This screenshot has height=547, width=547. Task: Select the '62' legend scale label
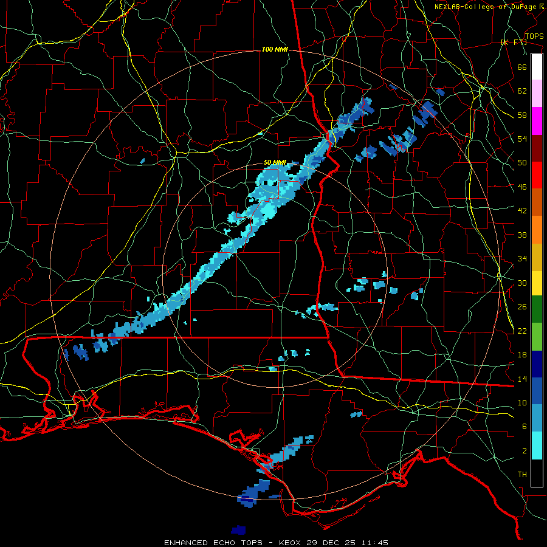522,91
